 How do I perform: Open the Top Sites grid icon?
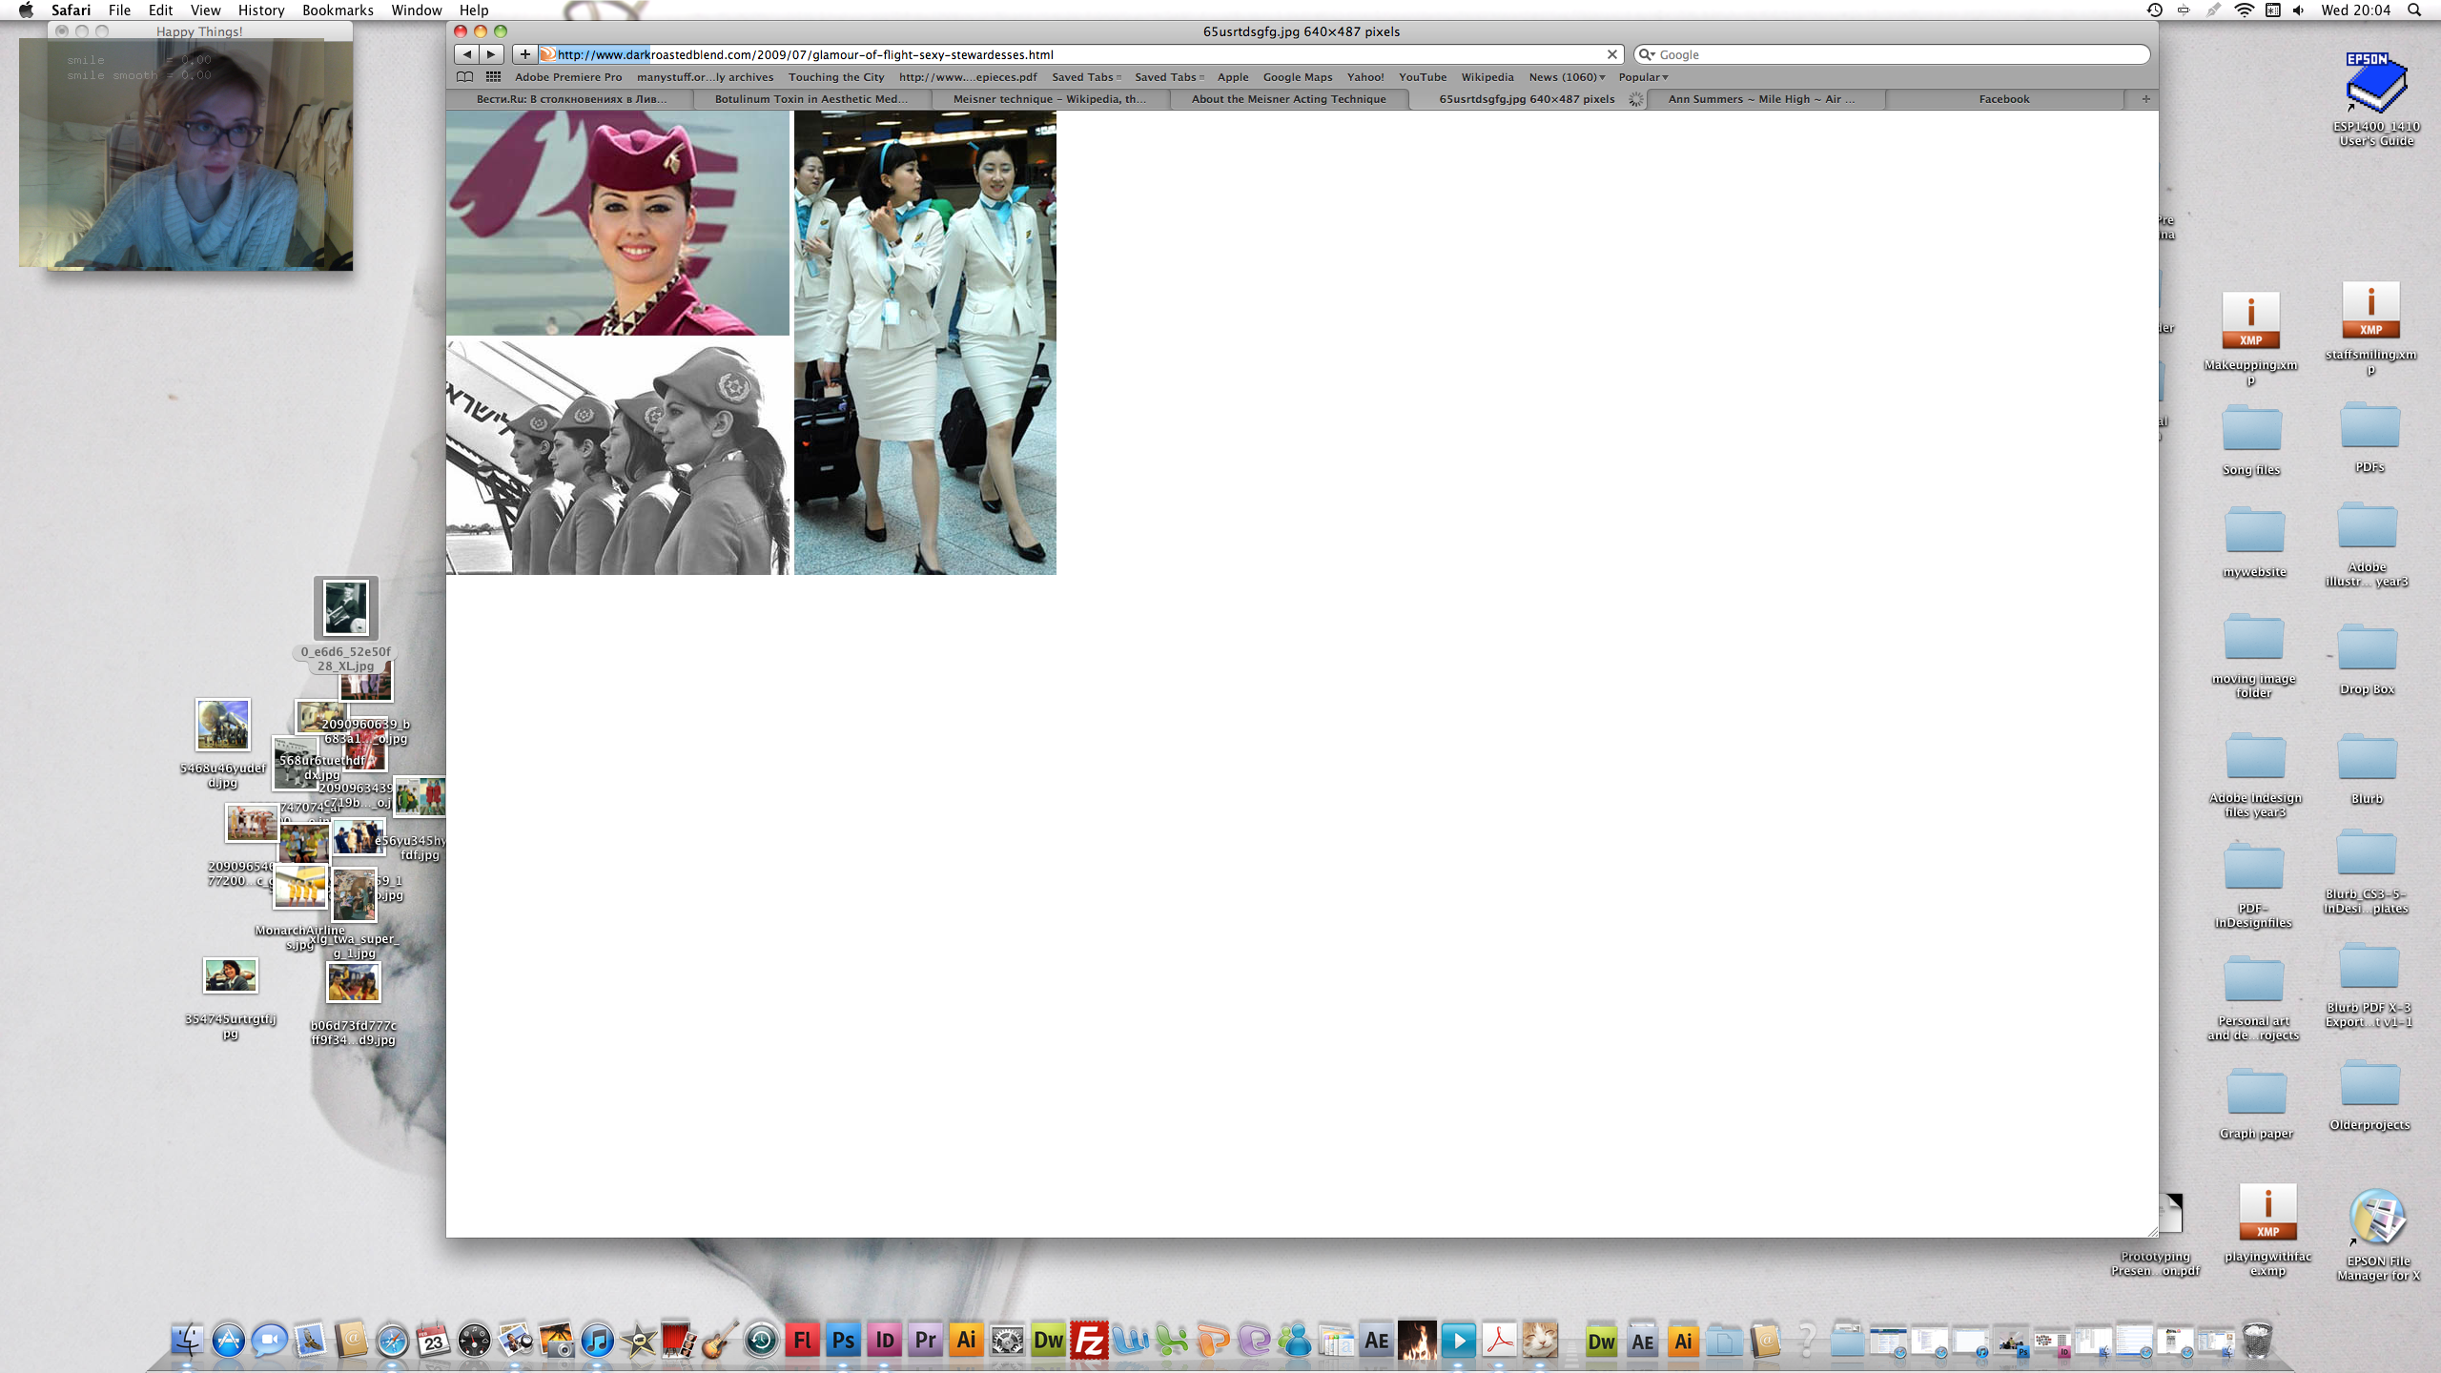493,77
